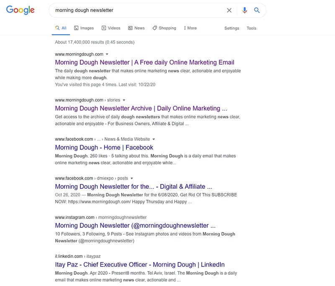Click the www.morningdough.com URL in first result

79,55
